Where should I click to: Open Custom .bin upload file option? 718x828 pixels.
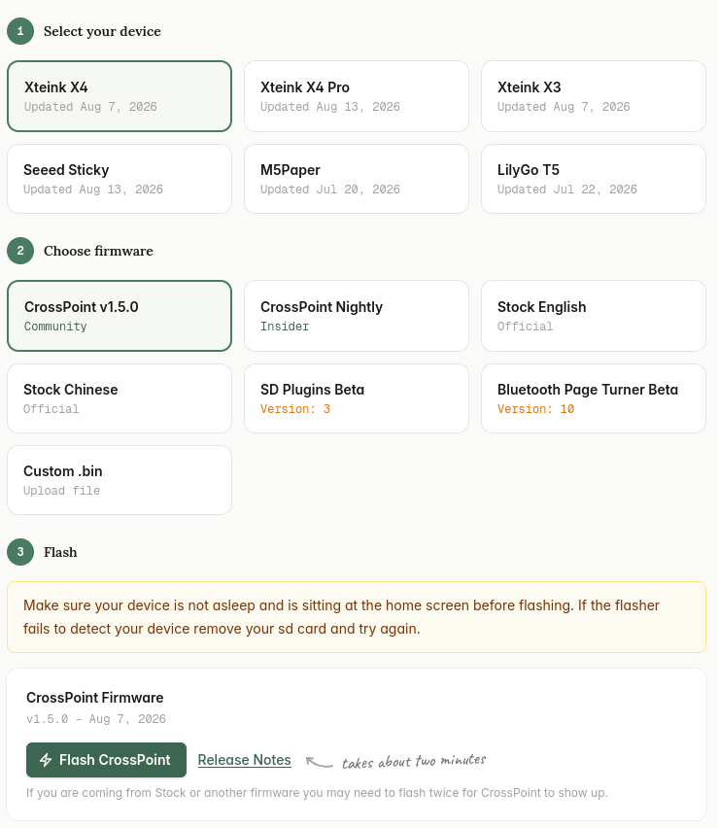pos(120,480)
